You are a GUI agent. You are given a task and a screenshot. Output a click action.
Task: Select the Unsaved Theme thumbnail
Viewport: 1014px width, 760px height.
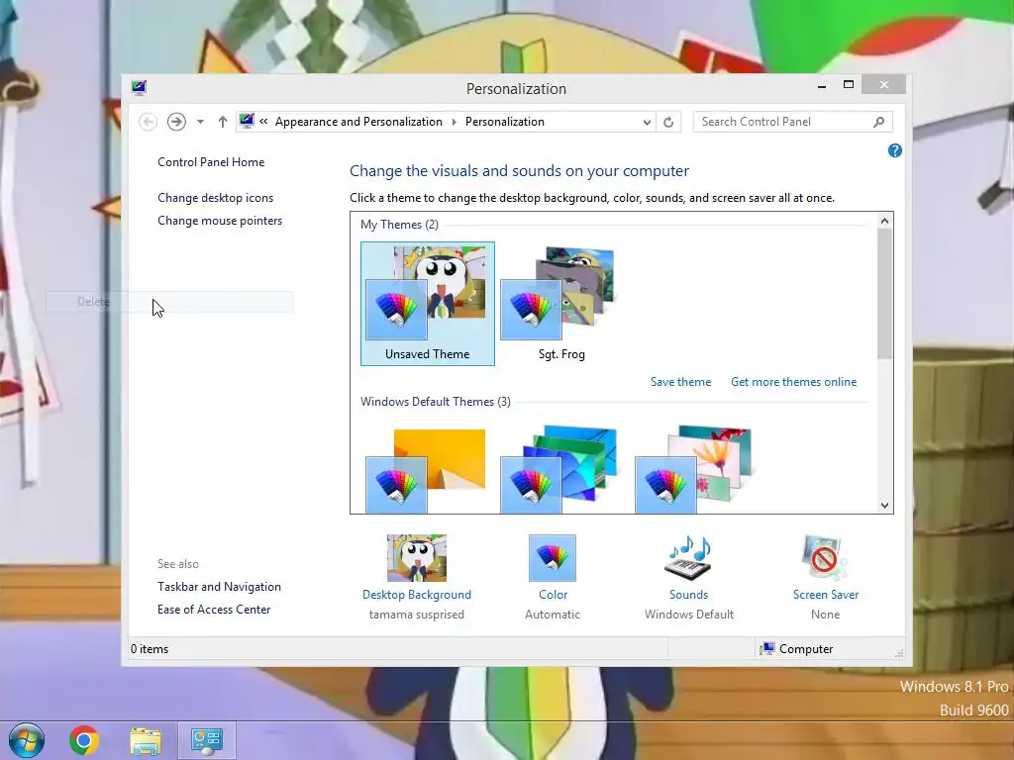click(x=428, y=304)
